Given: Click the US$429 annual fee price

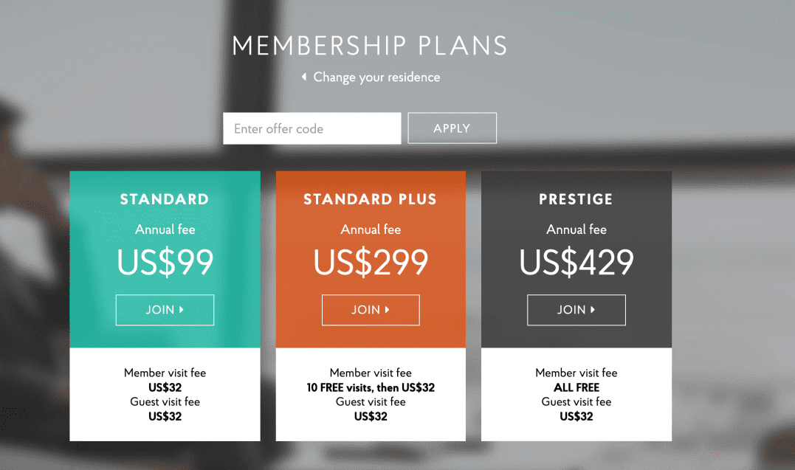Looking at the screenshot, I should click(576, 262).
